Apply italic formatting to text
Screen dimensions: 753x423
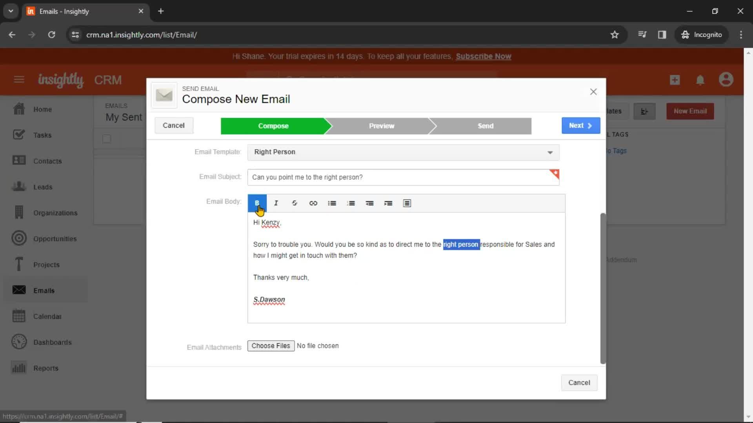(276, 203)
